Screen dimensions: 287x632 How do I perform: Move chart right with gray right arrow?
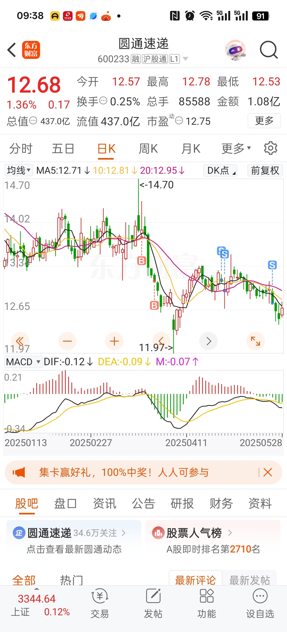pyautogui.click(x=209, y=341)
